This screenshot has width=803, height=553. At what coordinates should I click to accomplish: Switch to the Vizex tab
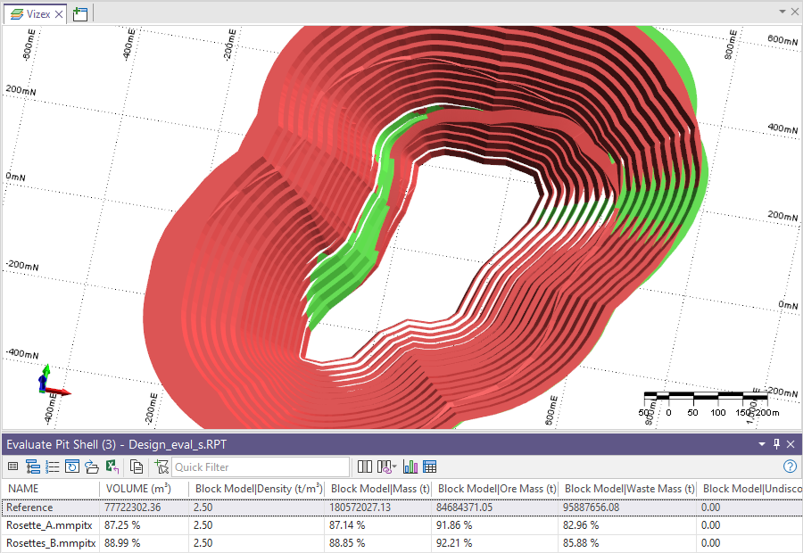tap(32, 13)
